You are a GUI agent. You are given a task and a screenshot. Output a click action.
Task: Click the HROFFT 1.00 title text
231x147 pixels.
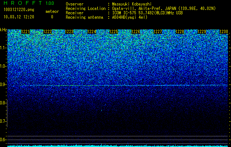coord(29,3)
